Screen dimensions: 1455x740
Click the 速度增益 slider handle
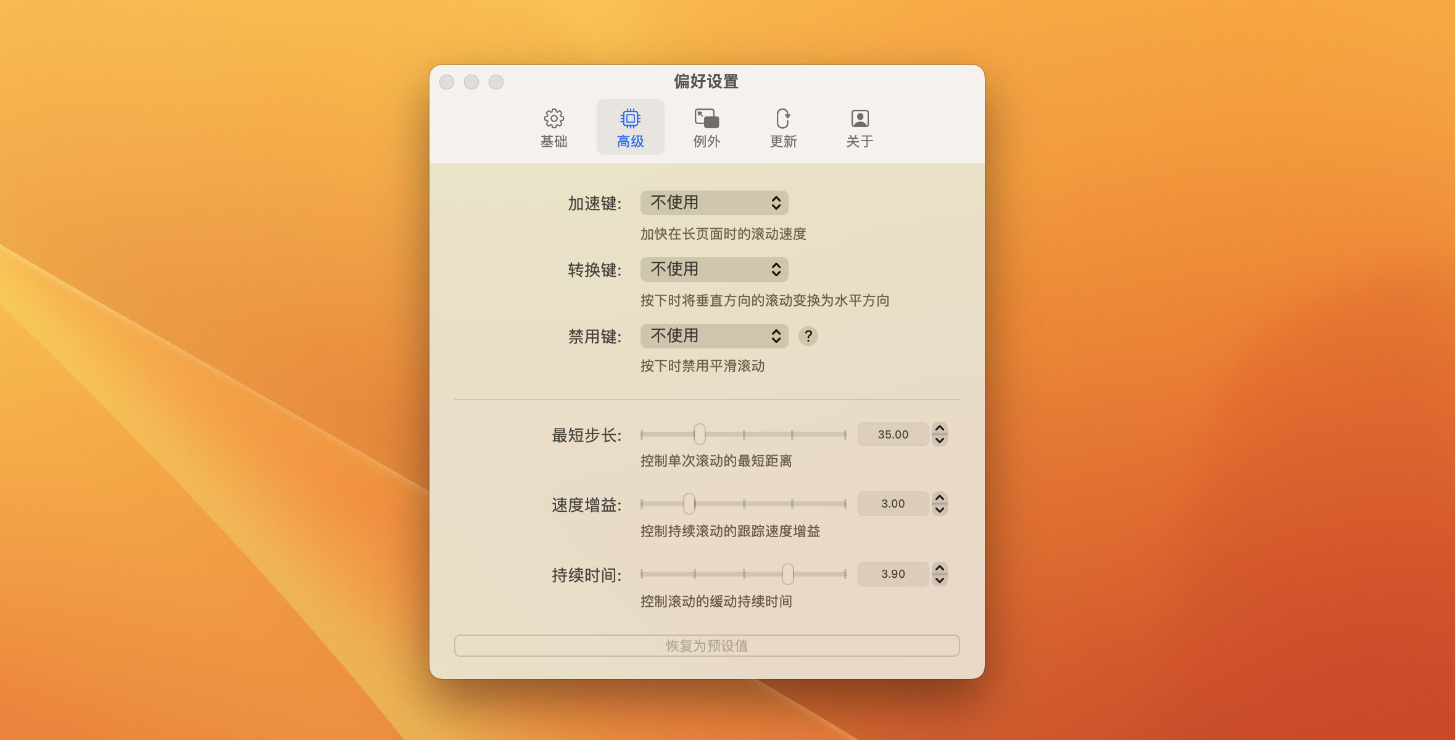pos(689,504)
